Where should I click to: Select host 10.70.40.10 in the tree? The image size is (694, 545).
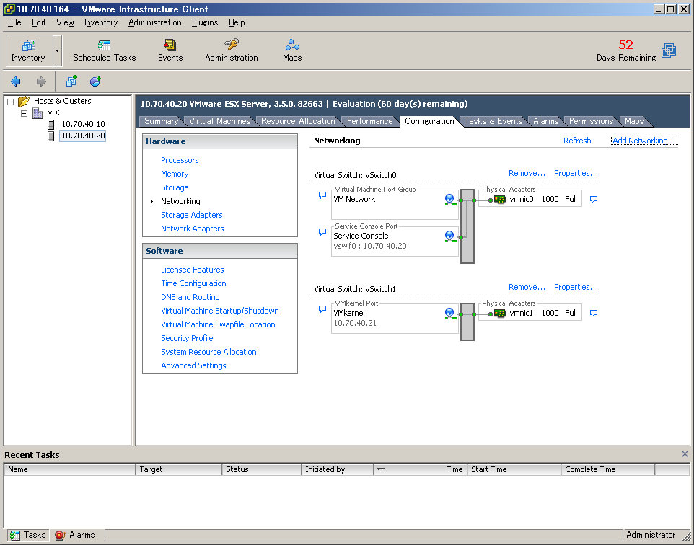83,124
